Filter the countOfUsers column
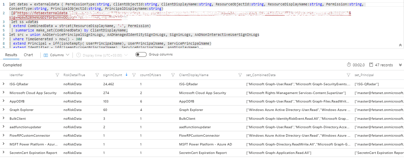This screenshot has height=159, width=404. click(173, 75)
